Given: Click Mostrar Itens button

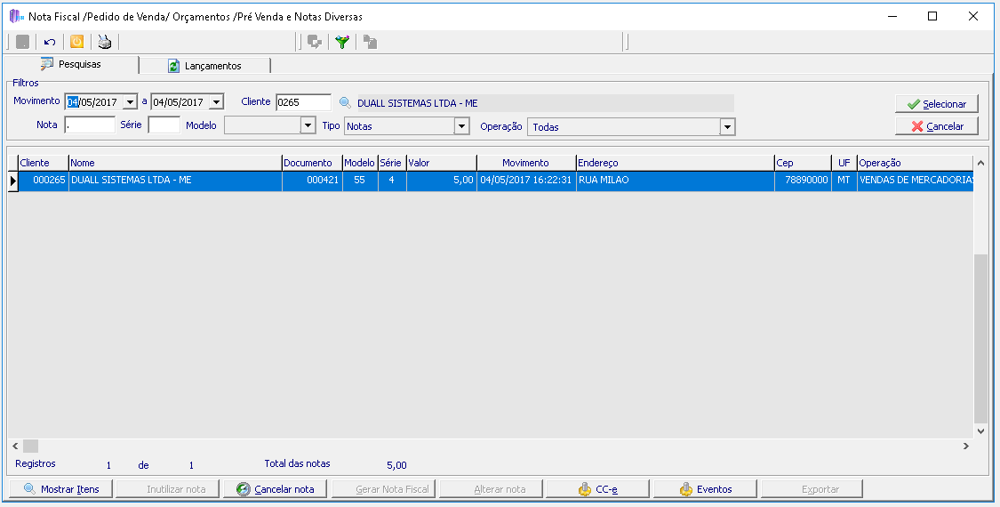Looking at the screenshot, I should (61, 489).
